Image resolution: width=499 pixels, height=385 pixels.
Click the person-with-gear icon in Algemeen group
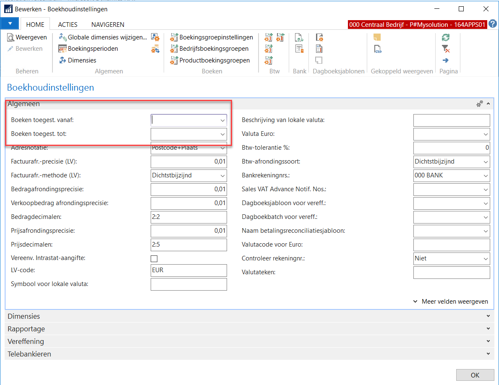155,37
